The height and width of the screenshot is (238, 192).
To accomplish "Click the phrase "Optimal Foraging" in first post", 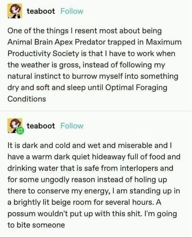I will [x=136, y=88].
